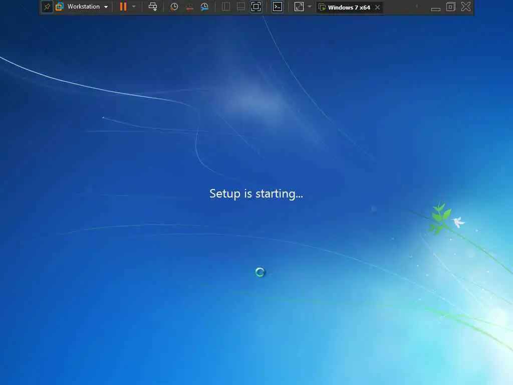Close the Windows 7 x64 tab
This screenshot has height=385, width=513.
(378, 7)
